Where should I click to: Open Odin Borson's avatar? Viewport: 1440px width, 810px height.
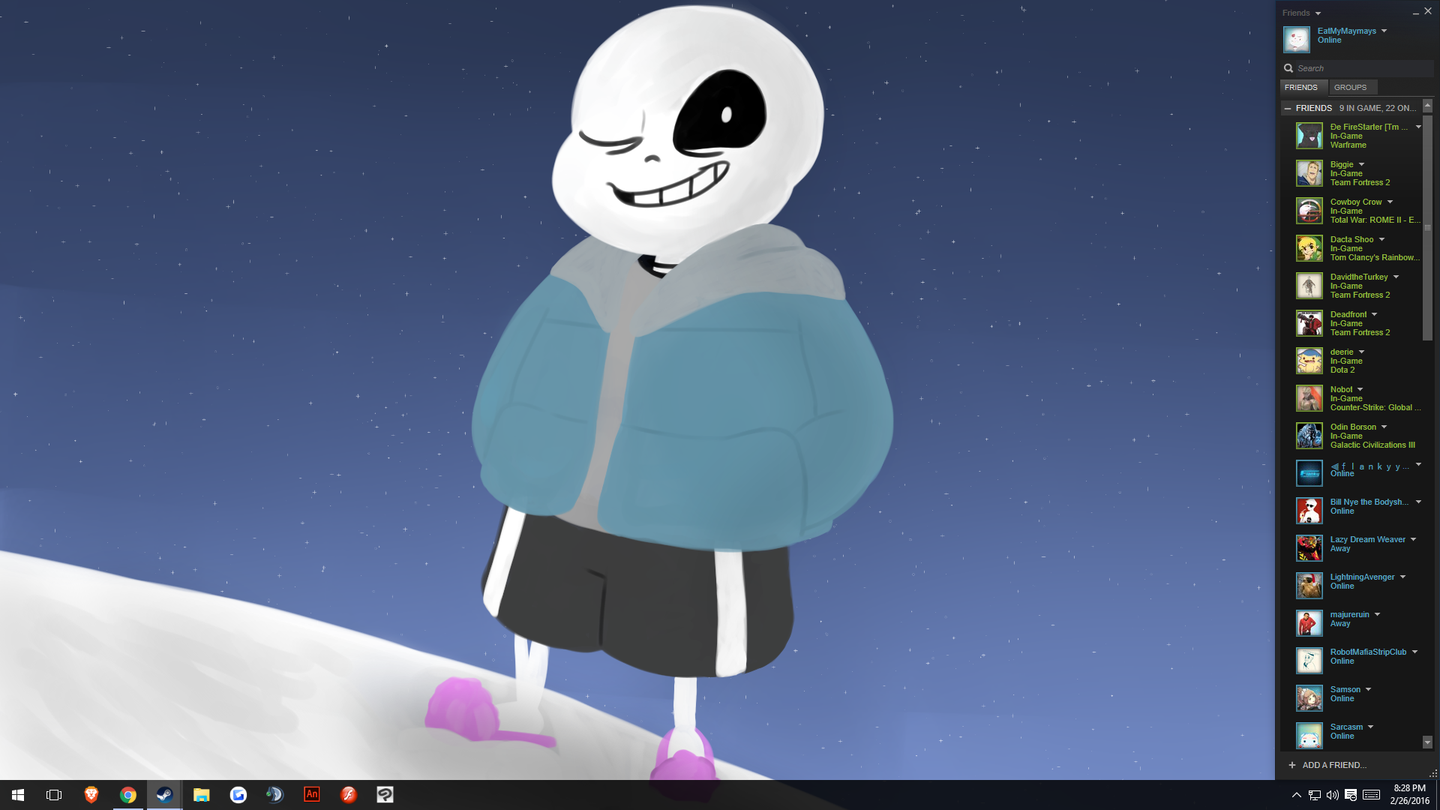[1309, 436]
